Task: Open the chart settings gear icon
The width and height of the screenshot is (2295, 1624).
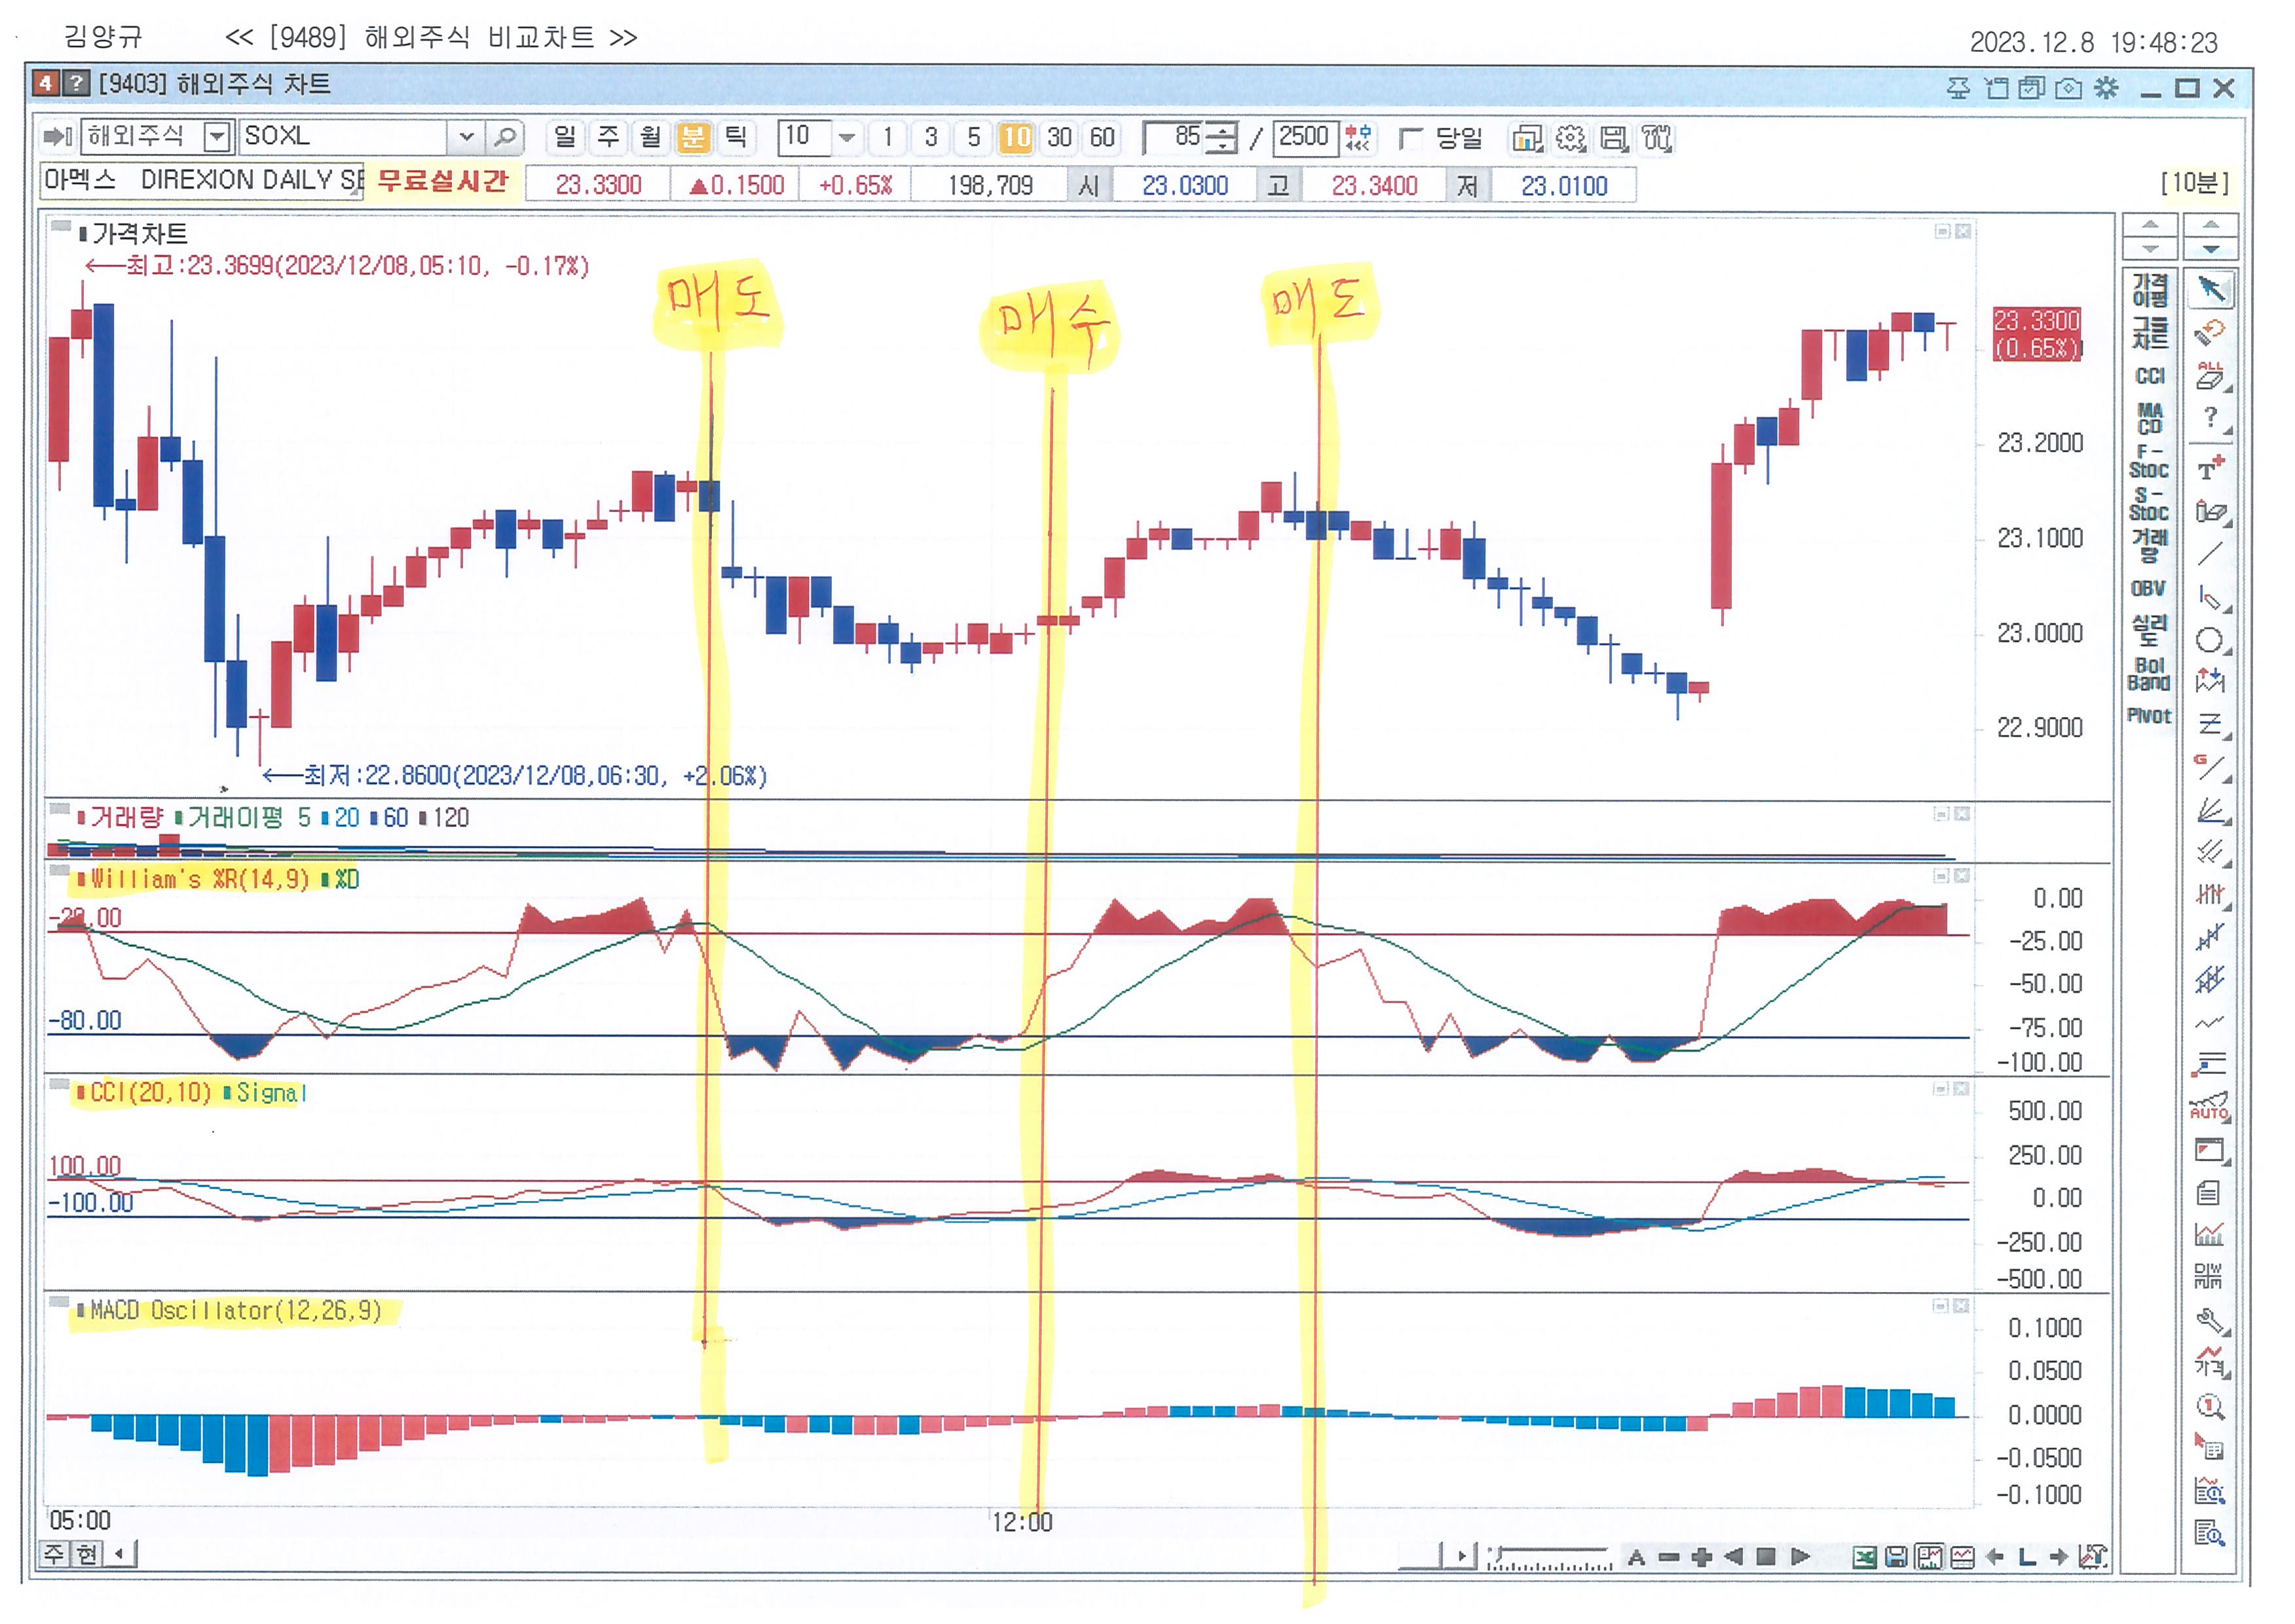Action: (x=1571, y=138)
